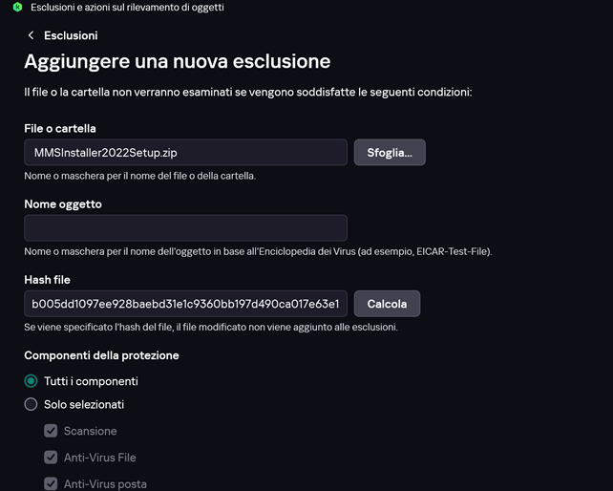Image resolution: width=613 pixels, height=491 pixels.
Task: Click the Aggiungere una nuova esclusione heading
Action: tap(177, 61)
